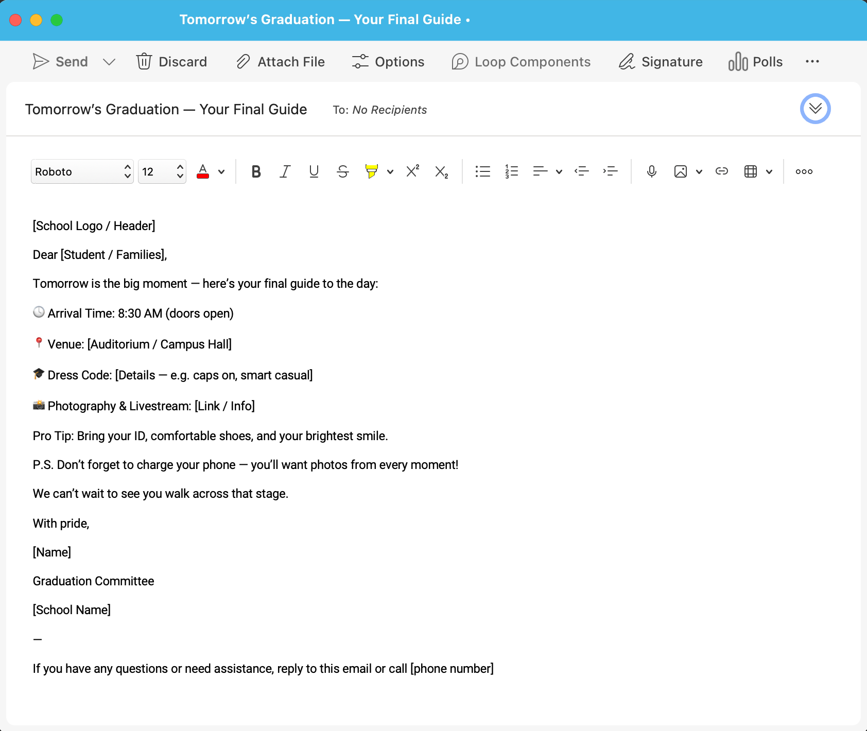Open highlight color dropdown arrow

[390, 171]
